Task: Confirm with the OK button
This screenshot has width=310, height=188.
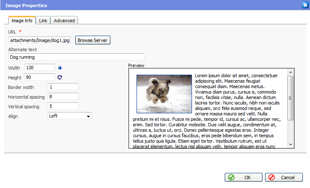Action: click(244, 178)
